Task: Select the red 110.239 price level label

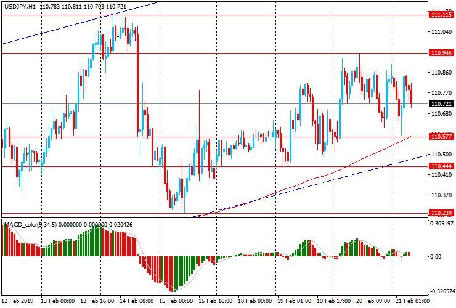Action: (x=441, y=213)
